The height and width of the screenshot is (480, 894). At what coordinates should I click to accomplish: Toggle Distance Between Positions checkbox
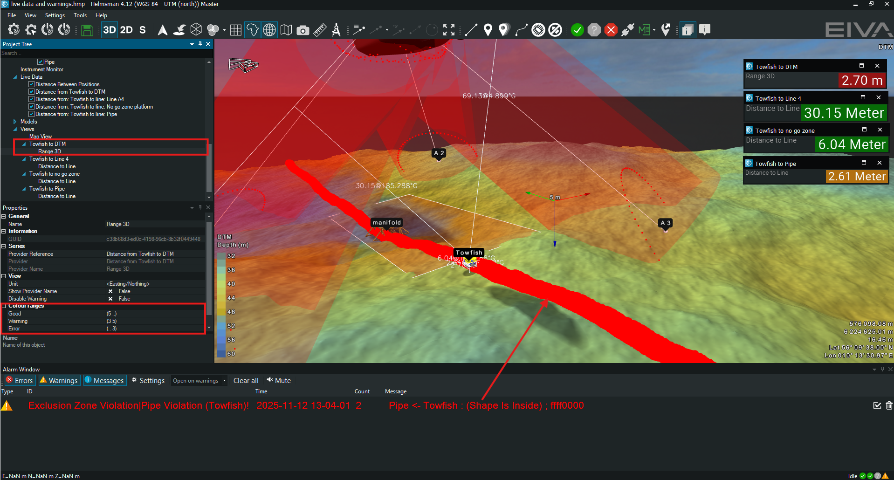(32, 84)
